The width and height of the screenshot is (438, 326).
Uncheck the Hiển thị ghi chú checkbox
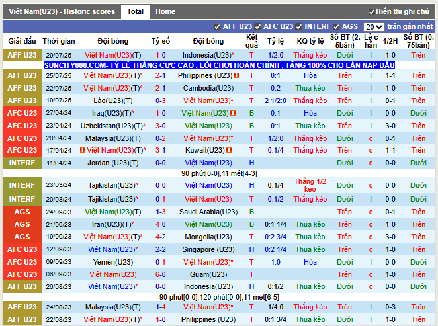372,12
